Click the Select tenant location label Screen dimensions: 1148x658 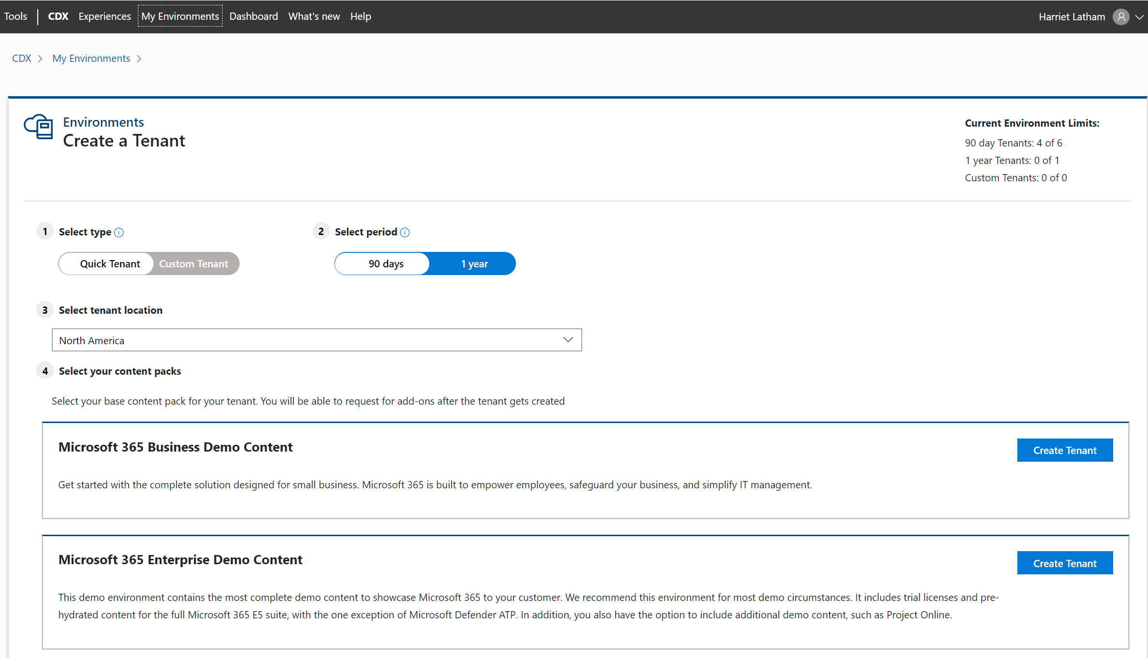click(x=110, y=310)
